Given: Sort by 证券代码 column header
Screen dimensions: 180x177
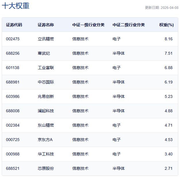Looking at the screenshot, I should coord(14,25).
